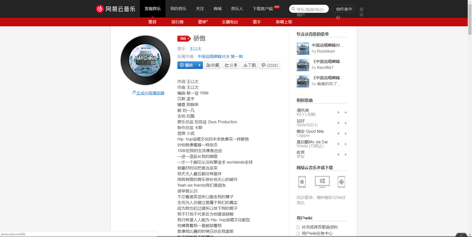
Task: Add 站好 by VaVa using its plus icon
Action: 345,123
